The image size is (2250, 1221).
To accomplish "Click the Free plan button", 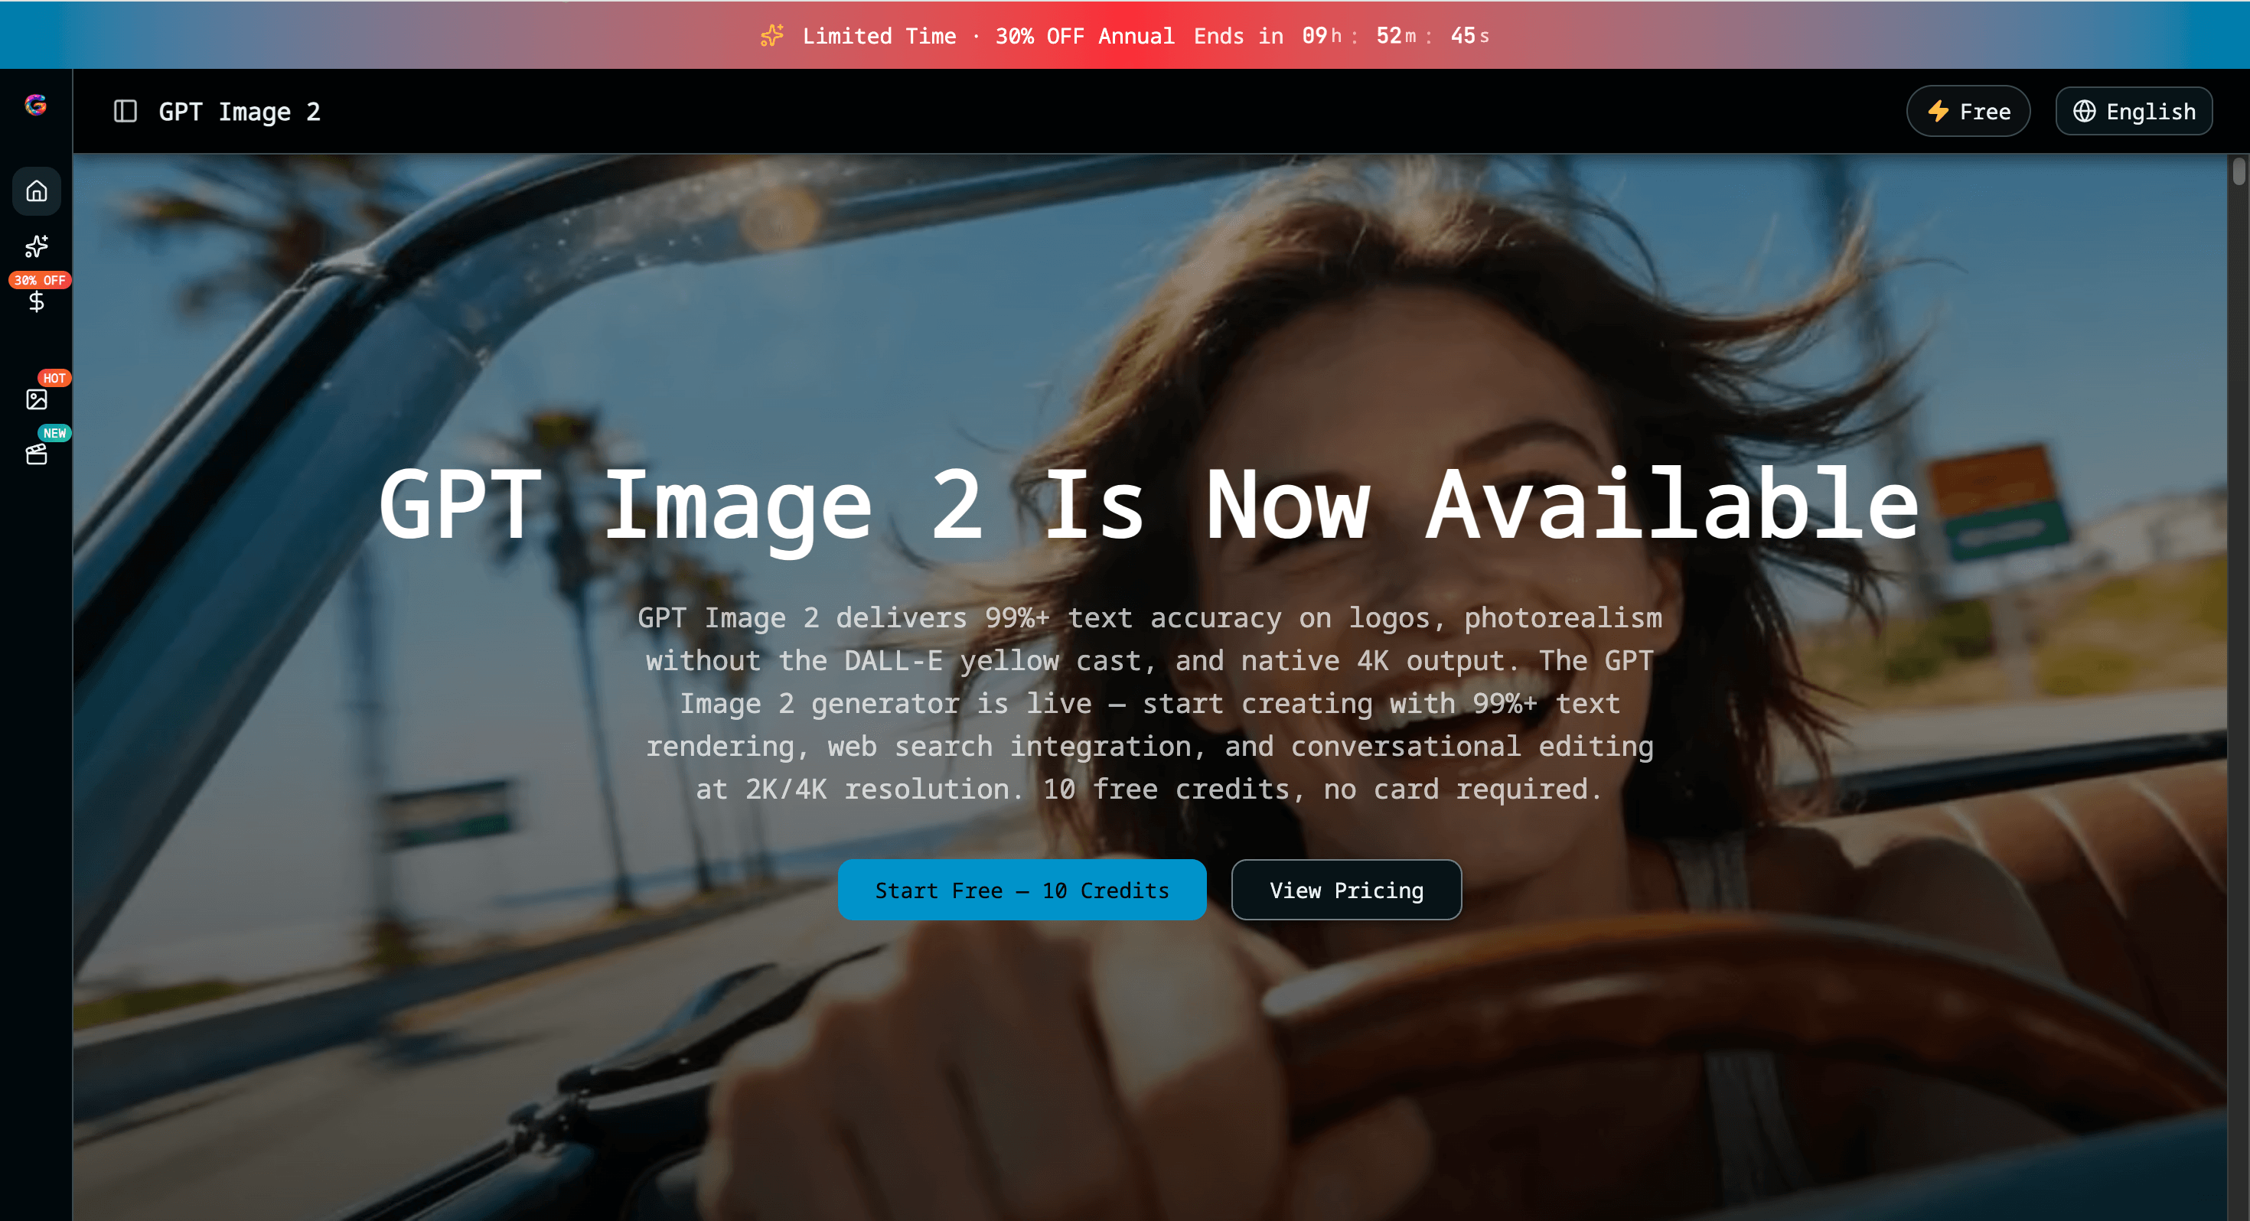I will coord(1968,111).
